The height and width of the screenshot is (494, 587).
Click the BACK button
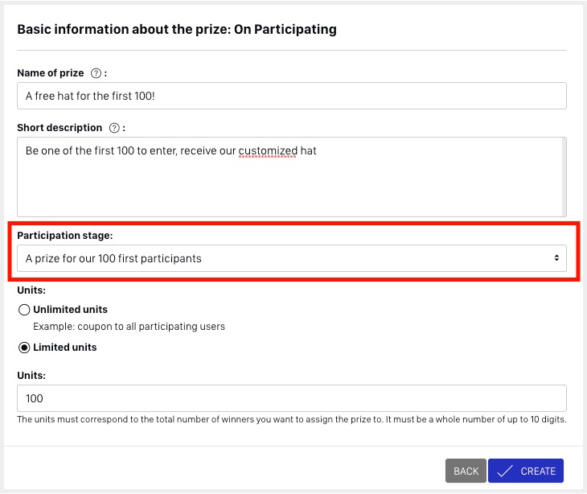click(466, 471)
